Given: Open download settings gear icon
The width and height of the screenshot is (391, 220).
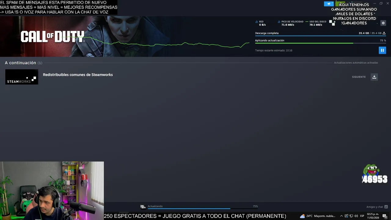Looking at the screenshot, I should [383, 23].
